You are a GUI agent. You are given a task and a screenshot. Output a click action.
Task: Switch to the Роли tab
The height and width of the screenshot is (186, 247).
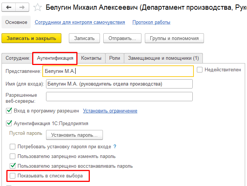pos(115,58)
